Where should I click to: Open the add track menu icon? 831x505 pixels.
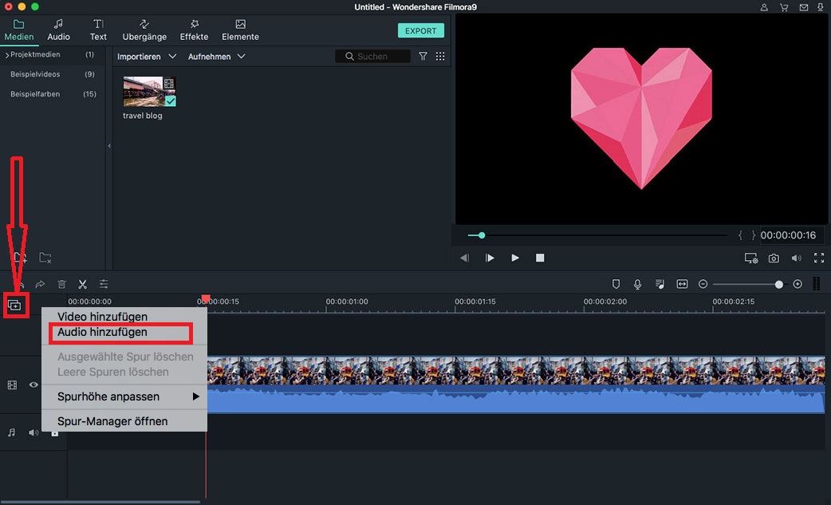14,306
